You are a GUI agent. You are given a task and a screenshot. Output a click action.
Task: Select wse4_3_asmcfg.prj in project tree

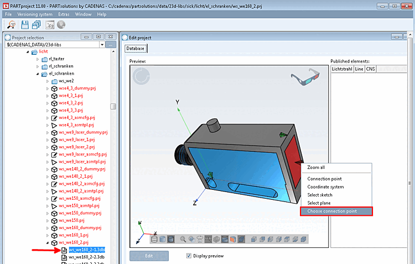tap(77, 117)
